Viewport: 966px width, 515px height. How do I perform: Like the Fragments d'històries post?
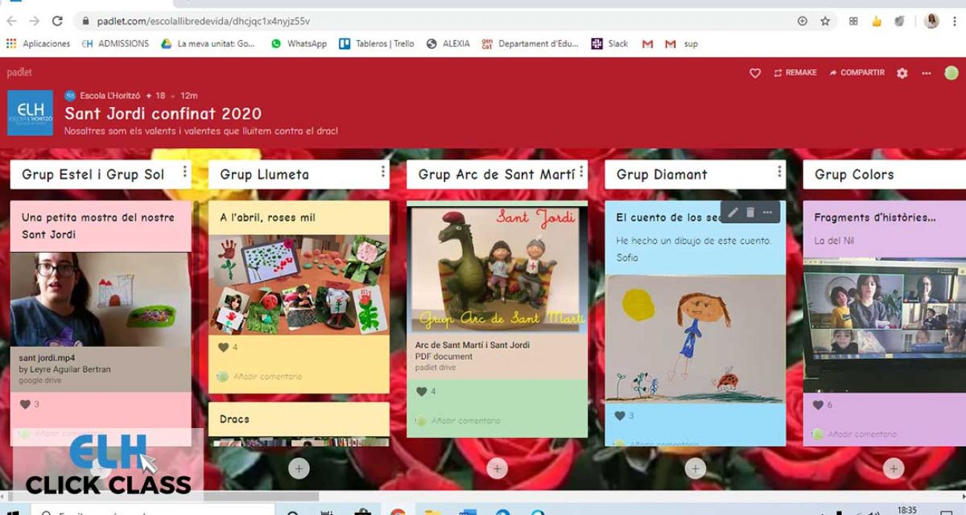(x=817, y=405)
